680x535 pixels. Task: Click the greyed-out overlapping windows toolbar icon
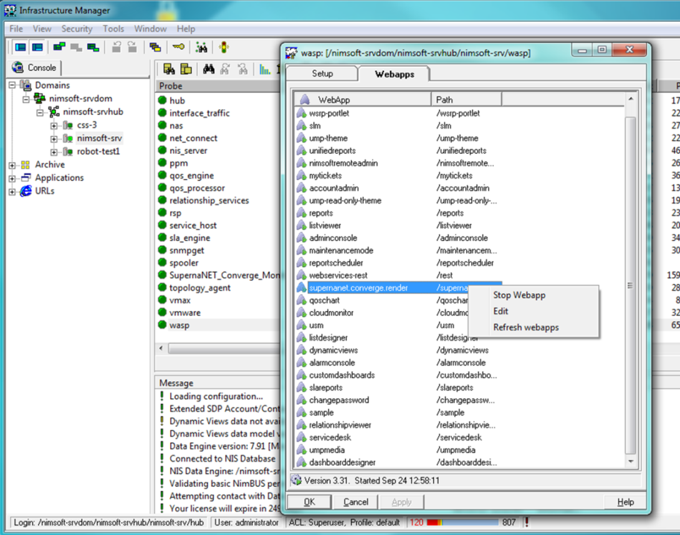click(x=76, y=47)
